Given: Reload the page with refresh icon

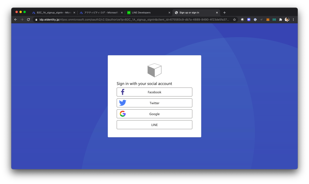Looking at the screenshot, I should [x=28, y=19].
